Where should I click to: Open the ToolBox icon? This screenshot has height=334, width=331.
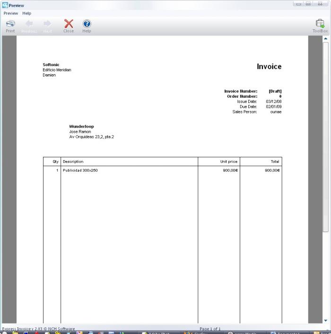320,26
